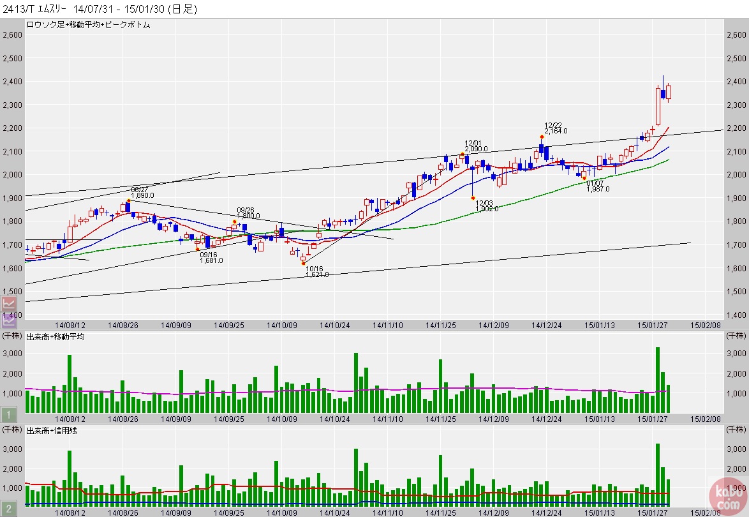Click the kabu.com logo watermark
The width and height of the screenshot is (749, 517).
click(x=727, y=496)
